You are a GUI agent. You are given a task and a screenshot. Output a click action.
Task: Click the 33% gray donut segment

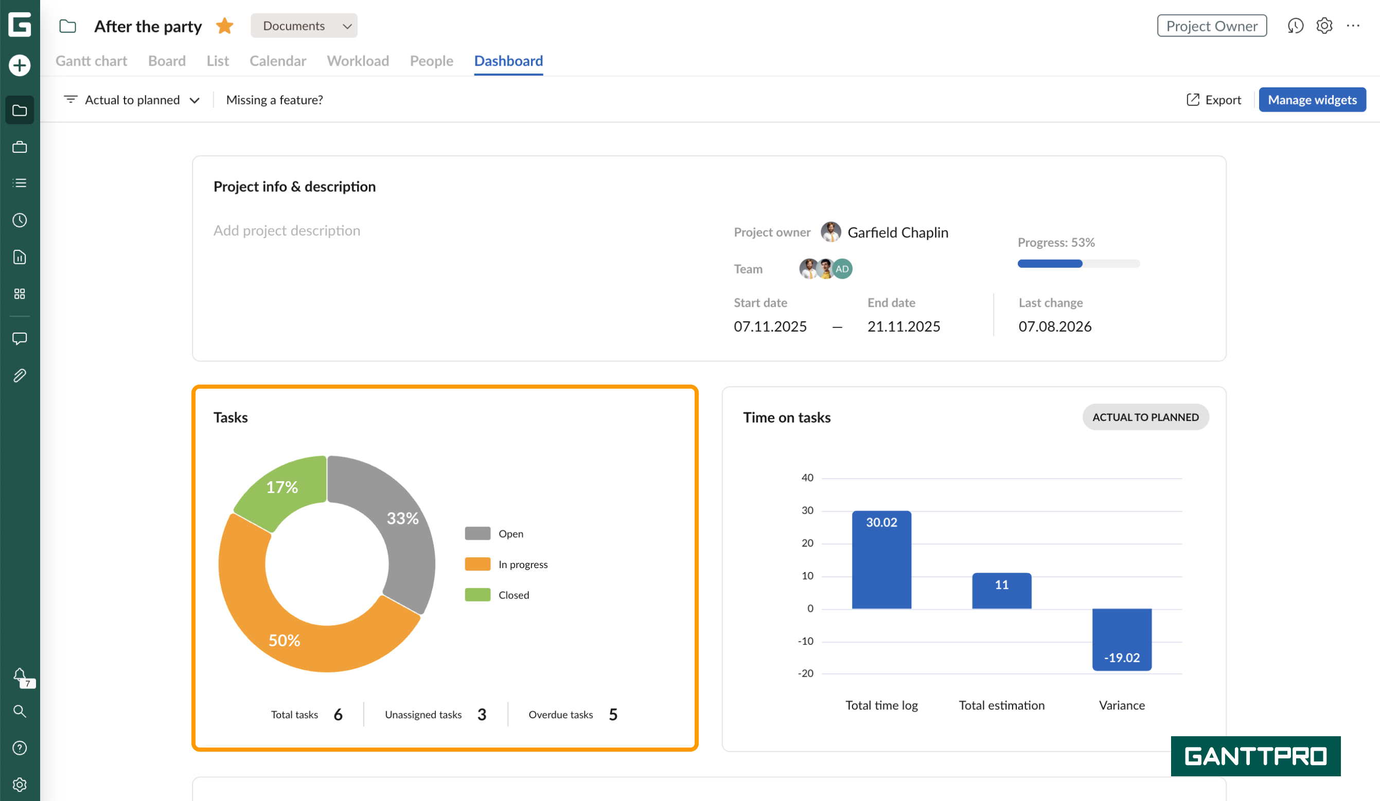pyautogui.click(x=402, y=518)
